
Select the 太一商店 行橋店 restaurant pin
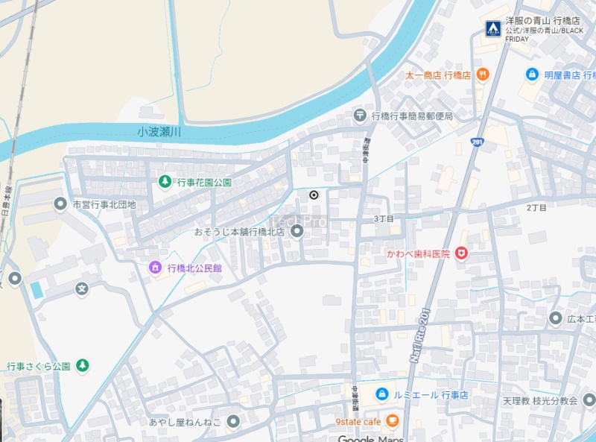tap(483, 75)
